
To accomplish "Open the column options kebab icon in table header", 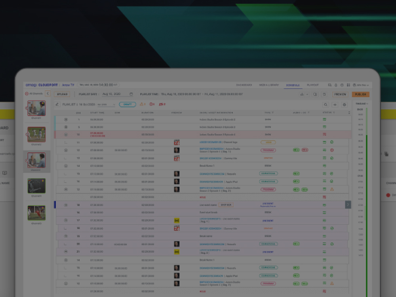I will pyautogui.click(x=349, y=112).
